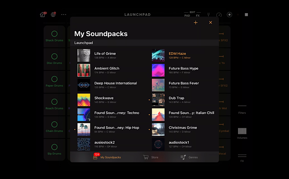Click the stop square button
This screenshot has width=289, height=179.
[x=246, y=14]
